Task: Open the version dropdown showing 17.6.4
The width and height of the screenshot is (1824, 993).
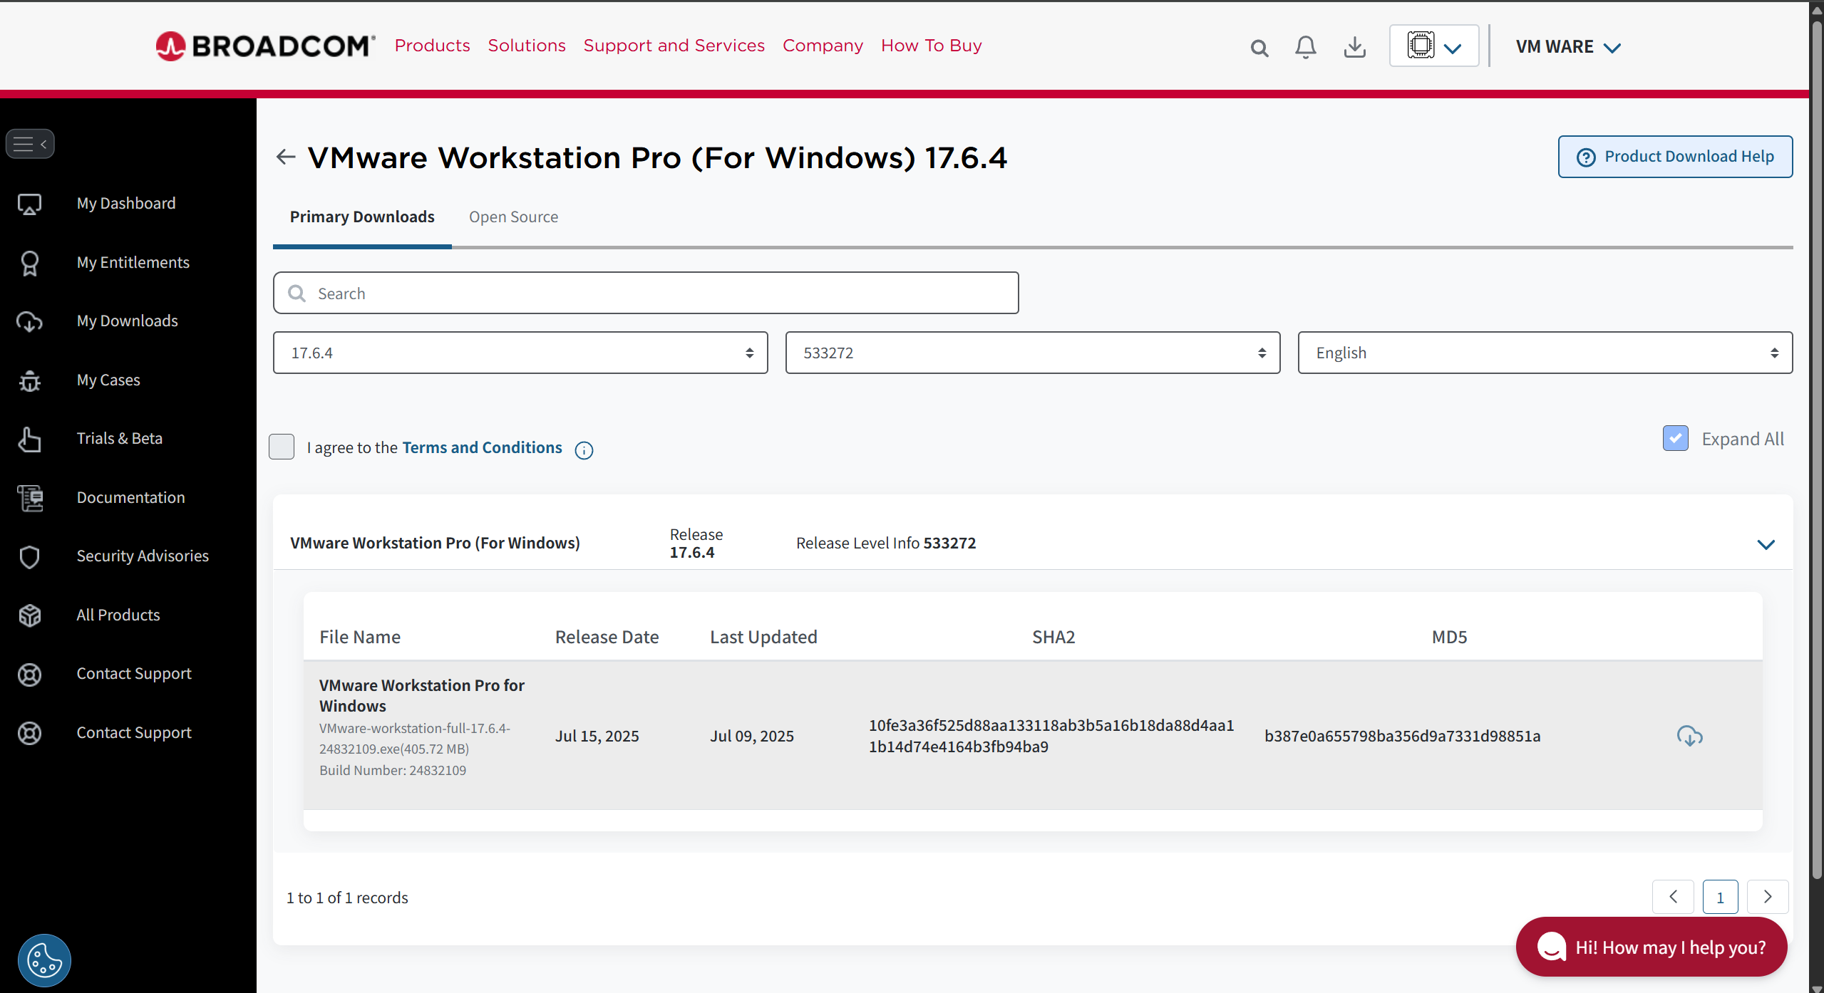Action: pyautogui.click(x=519, y=352)
